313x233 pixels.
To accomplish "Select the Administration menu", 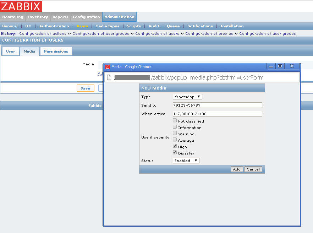I will (x=119, y=17).
